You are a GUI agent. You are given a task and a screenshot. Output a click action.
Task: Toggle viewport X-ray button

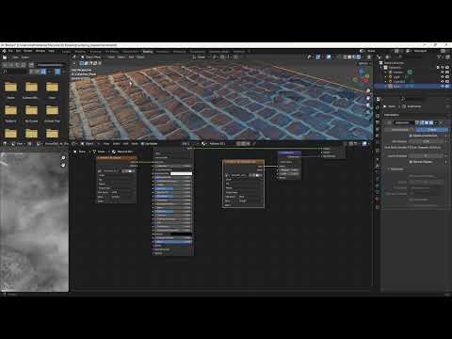(339, 57)
